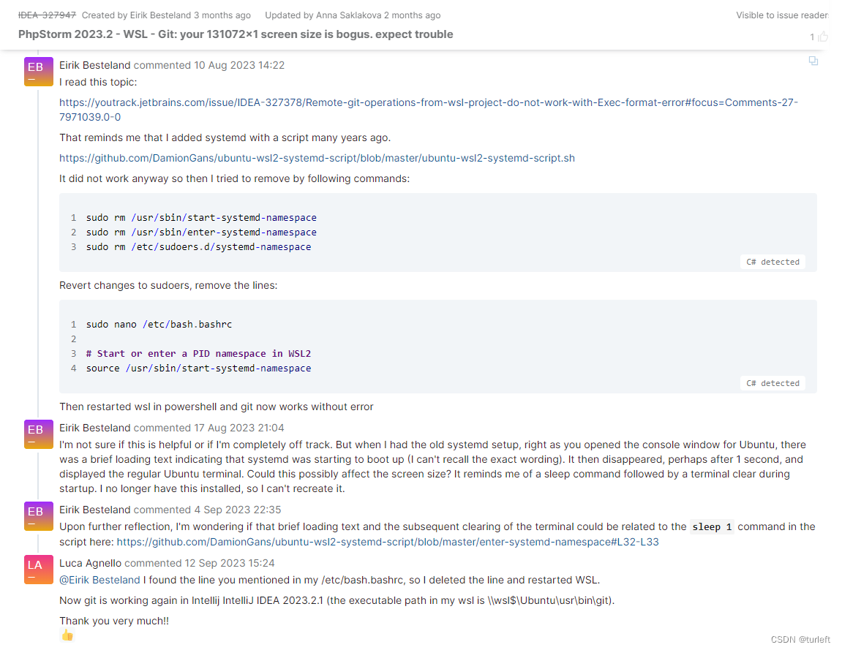
Task: Click Luca Agnello author name
Action: 90,563
